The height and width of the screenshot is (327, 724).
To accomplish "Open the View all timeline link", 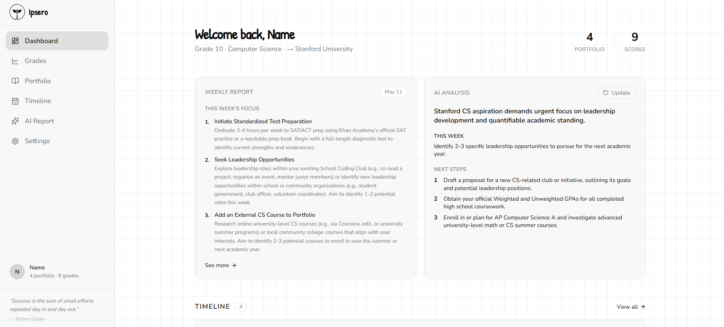I will 631,307.
